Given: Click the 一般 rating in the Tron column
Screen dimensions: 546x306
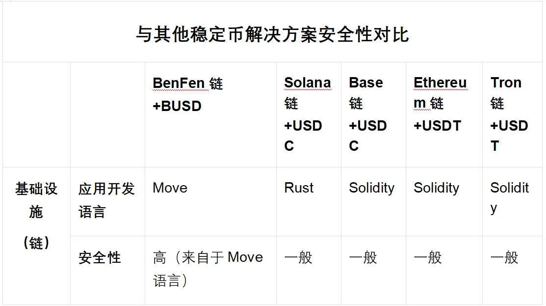Looking at the screenshot, I should coord(504,258).
